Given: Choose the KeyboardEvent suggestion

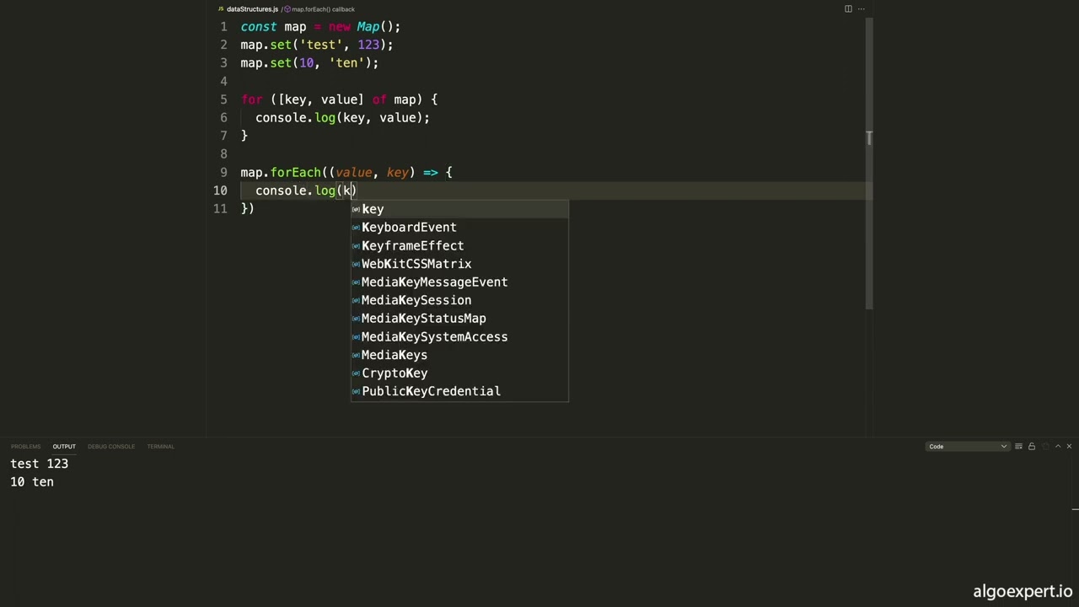Looking at the screenshot, I should click(459, 227).
